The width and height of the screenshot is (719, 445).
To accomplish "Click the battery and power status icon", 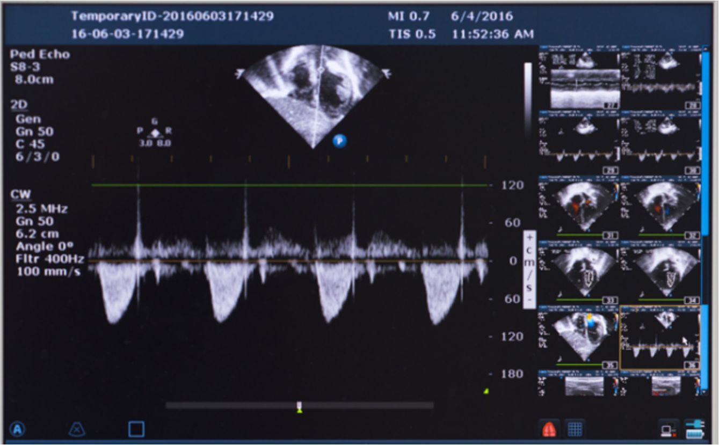I will (x=695, y=429).
